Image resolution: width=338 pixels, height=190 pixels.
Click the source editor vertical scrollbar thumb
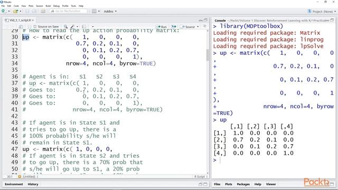tap(208, 55)
